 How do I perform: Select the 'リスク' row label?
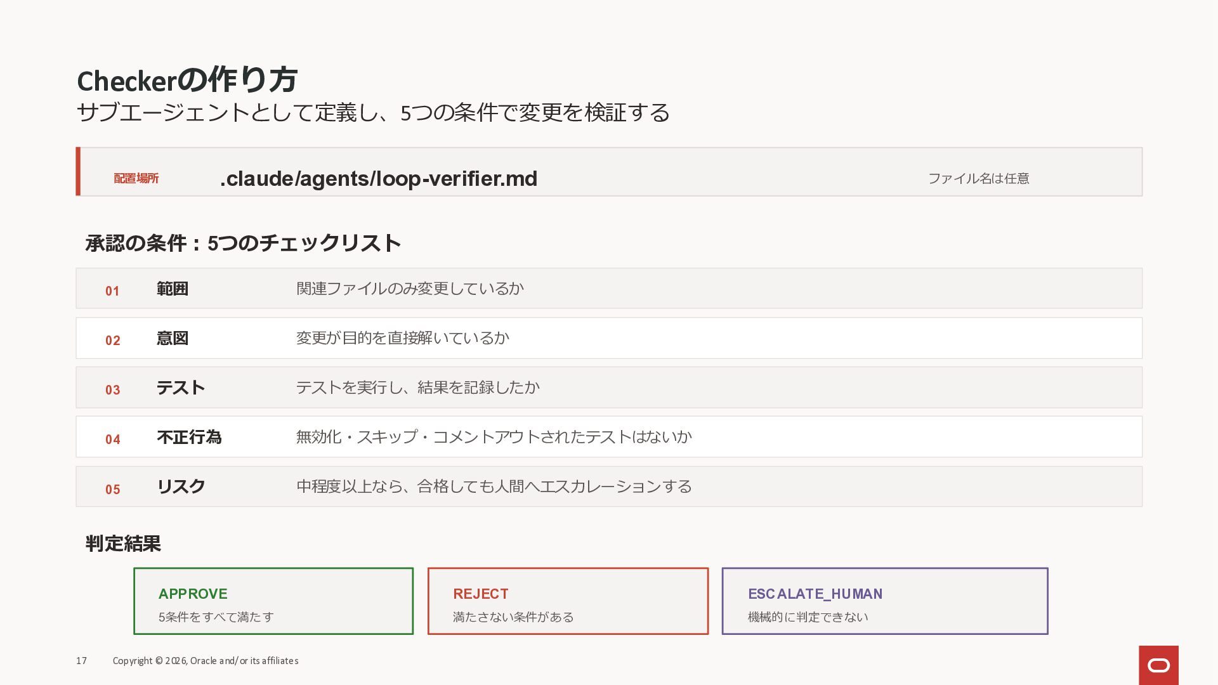(181, 486)
